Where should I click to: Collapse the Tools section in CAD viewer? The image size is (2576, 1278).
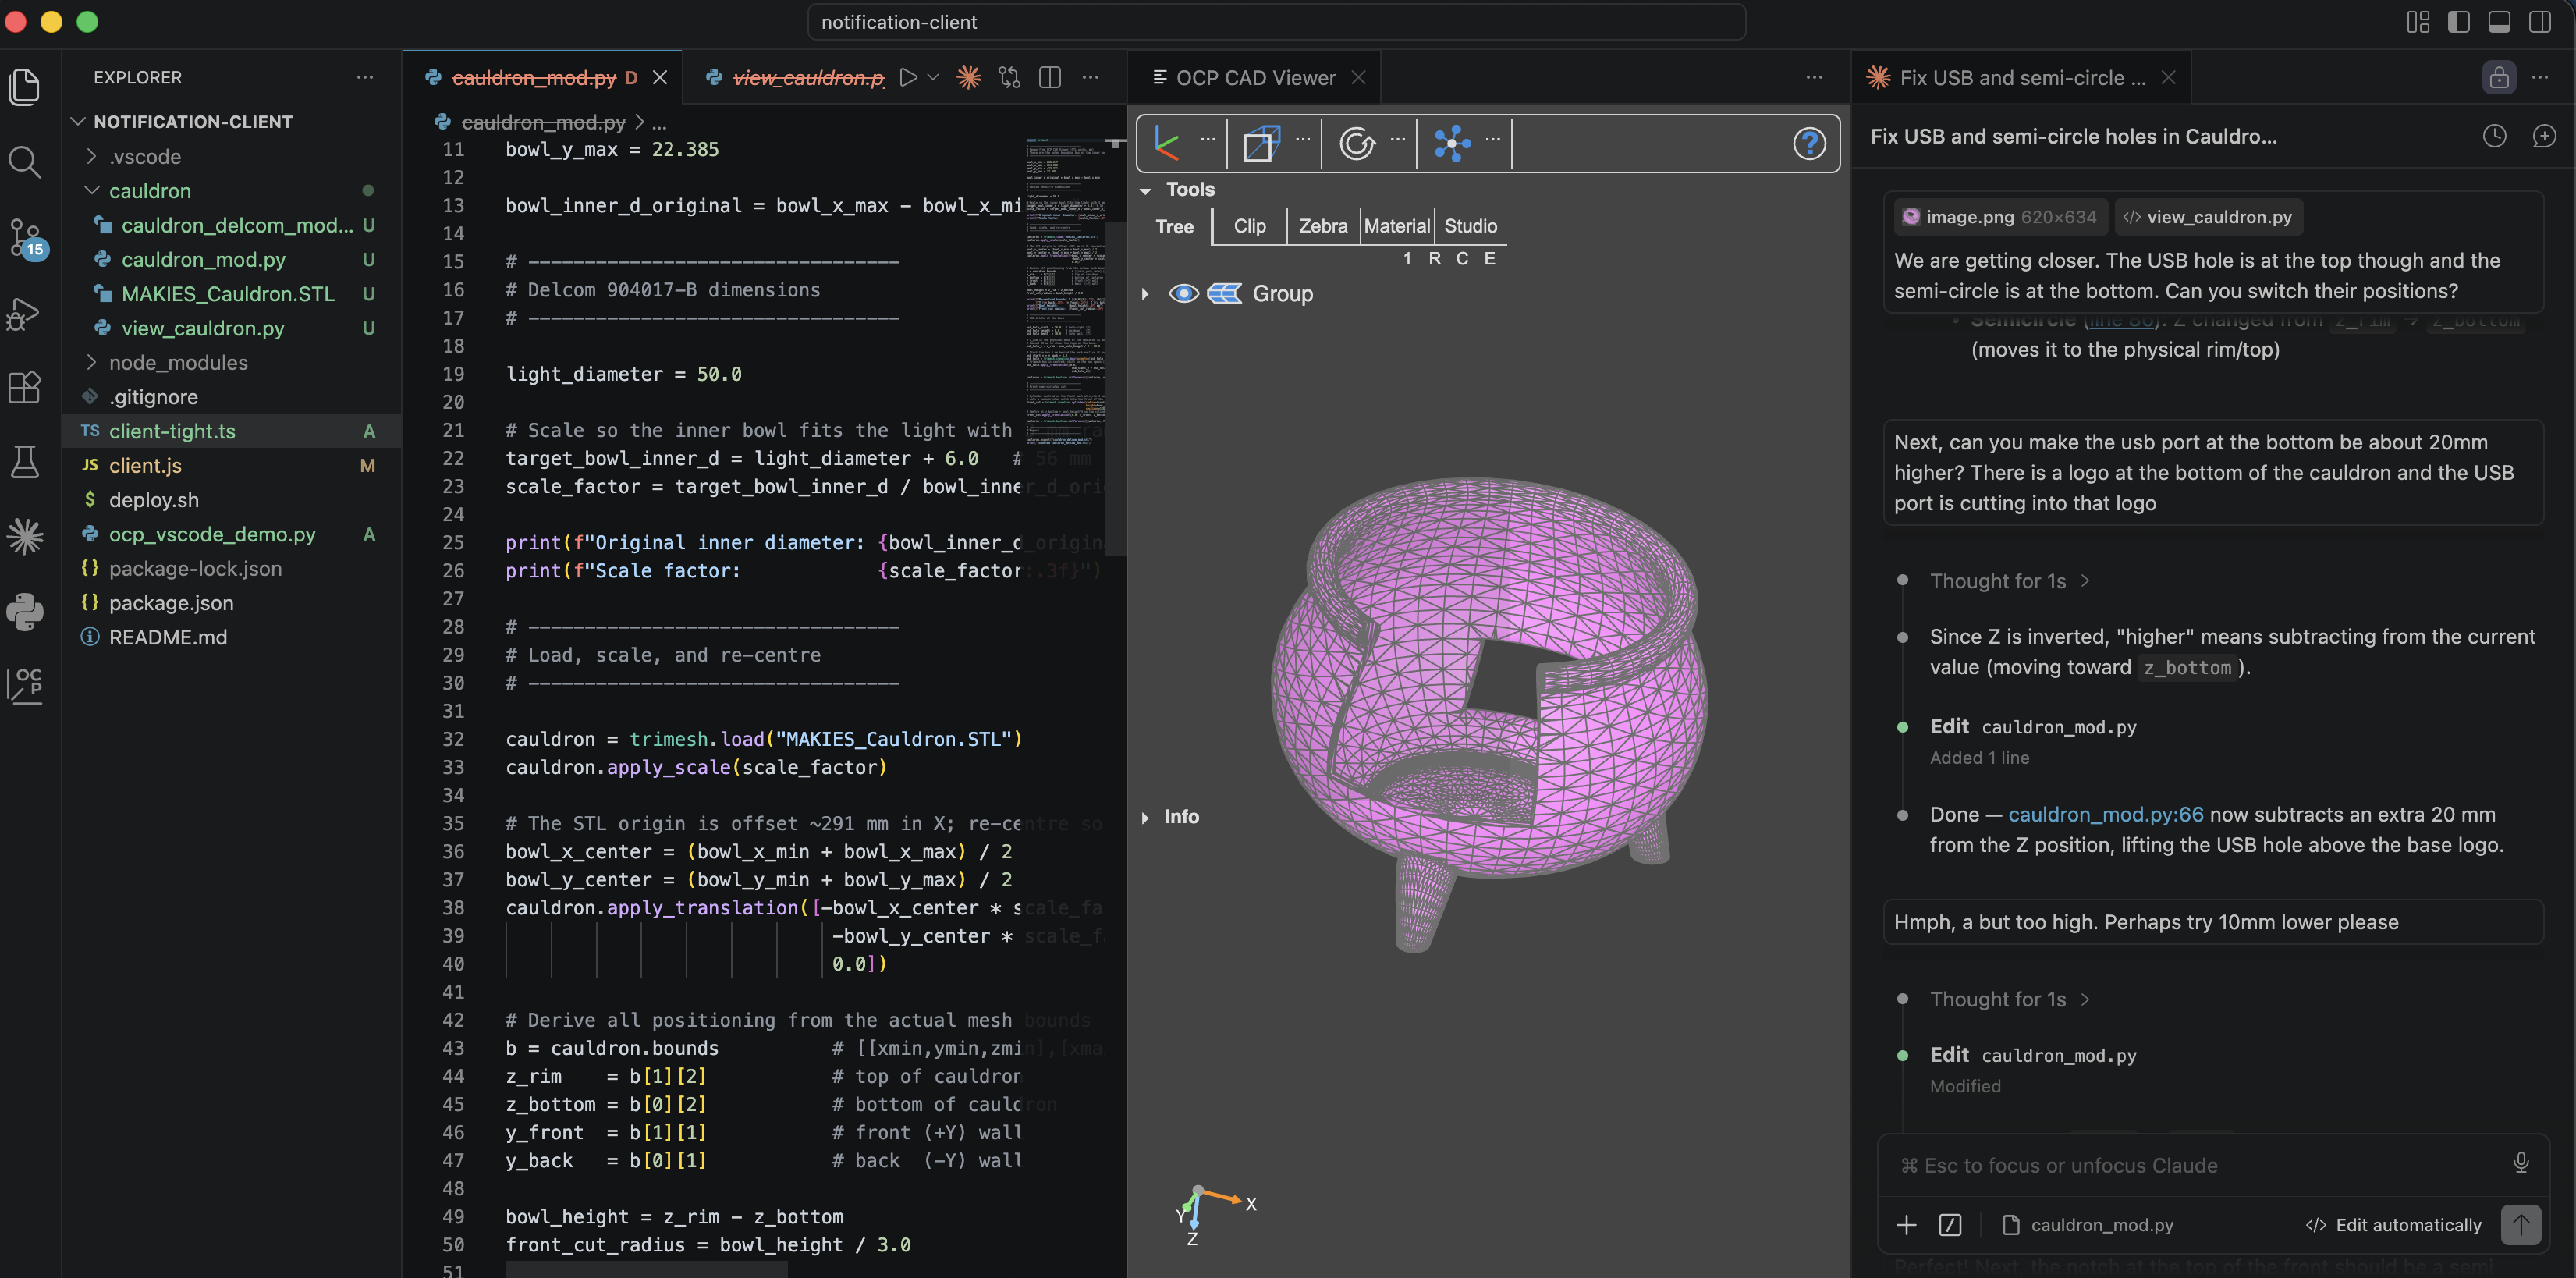pyautogui.click(x=1146, y=190)
